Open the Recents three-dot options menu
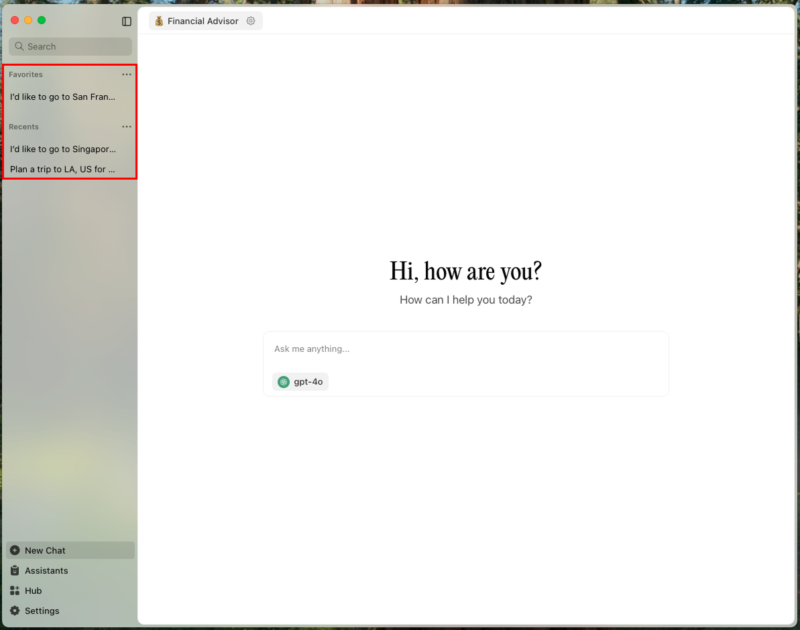This screenshot has height=630, width=800. coord(127,127)
